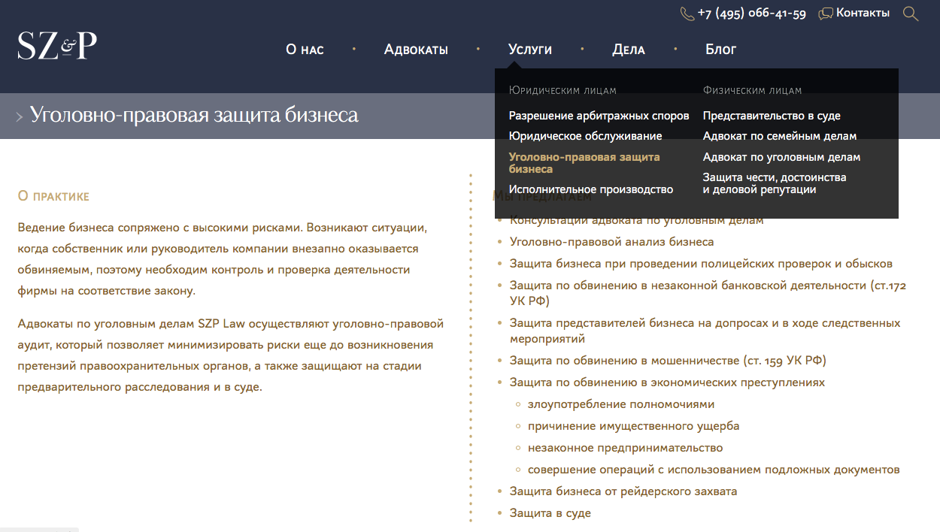Open Защита чести, достоинства и деловой репутации
This screenshot has width=940, height=532.
[775, 183]
